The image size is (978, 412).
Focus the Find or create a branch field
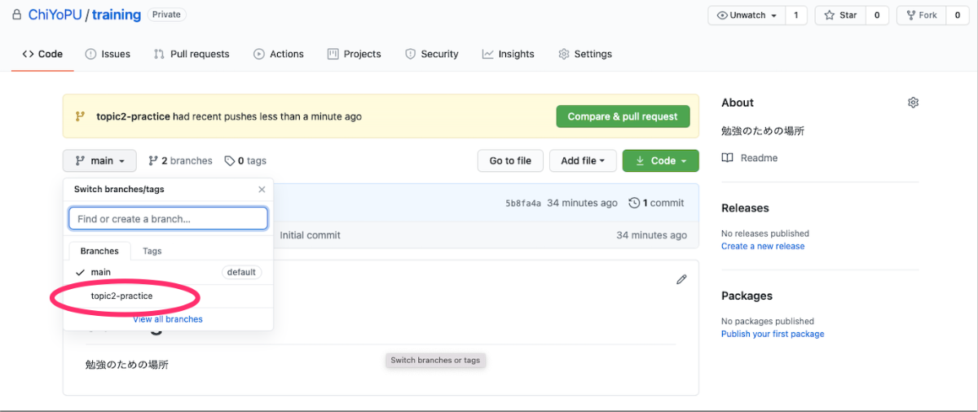[168, 218]
